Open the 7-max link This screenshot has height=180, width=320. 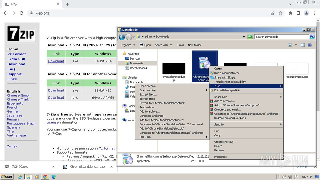[12, 146]
